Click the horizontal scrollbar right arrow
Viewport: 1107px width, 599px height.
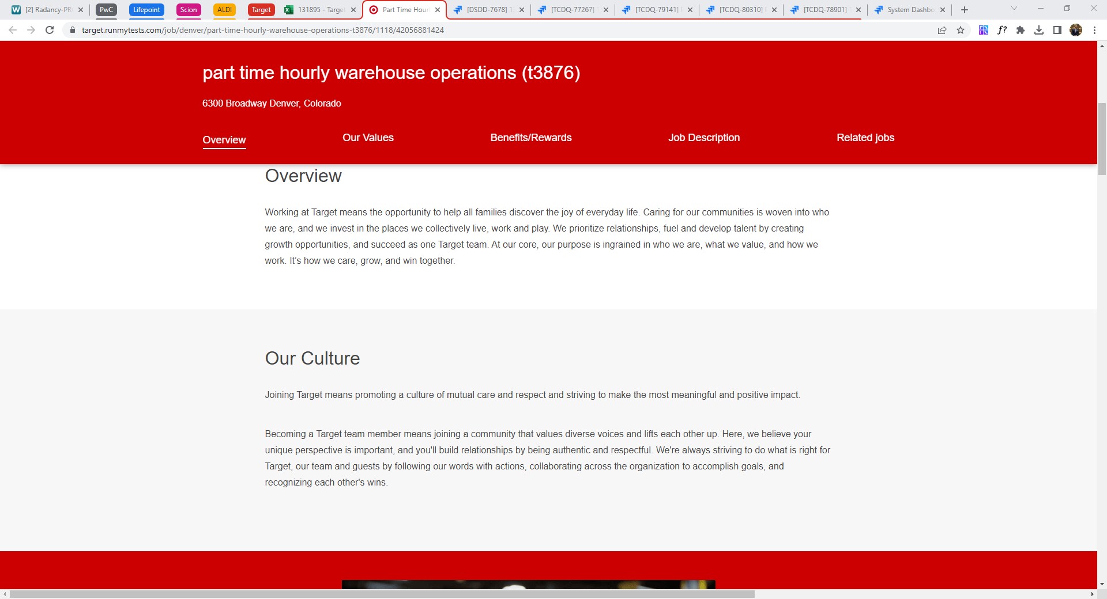click(1092, 594)
